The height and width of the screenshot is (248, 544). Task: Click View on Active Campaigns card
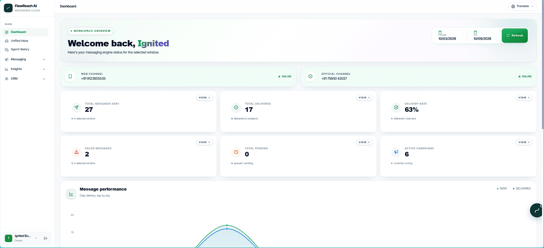524,142
